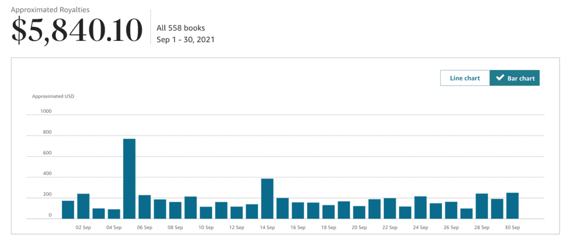Click the bar above 08 Sep

pos(175,210)
